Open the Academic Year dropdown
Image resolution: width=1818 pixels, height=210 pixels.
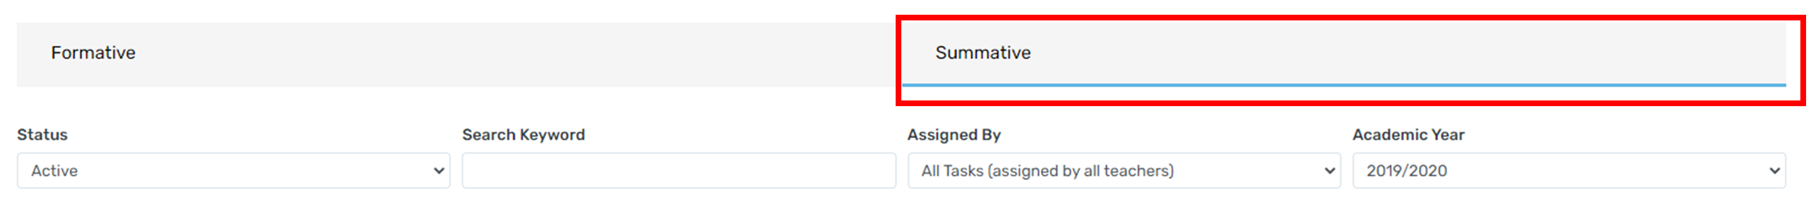(1569, 170)
